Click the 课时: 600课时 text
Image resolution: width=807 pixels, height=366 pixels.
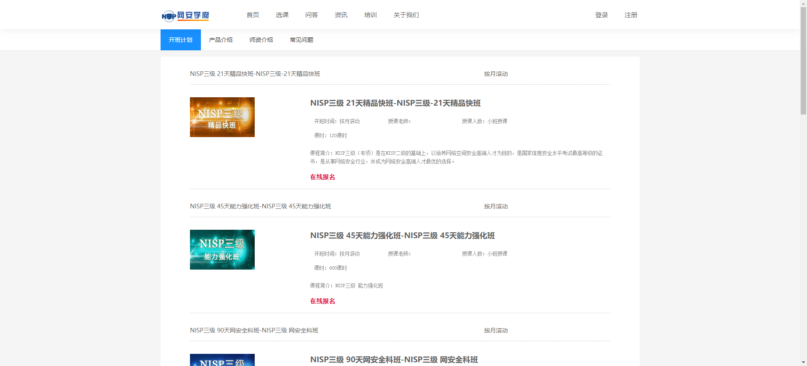coord(331,268)
